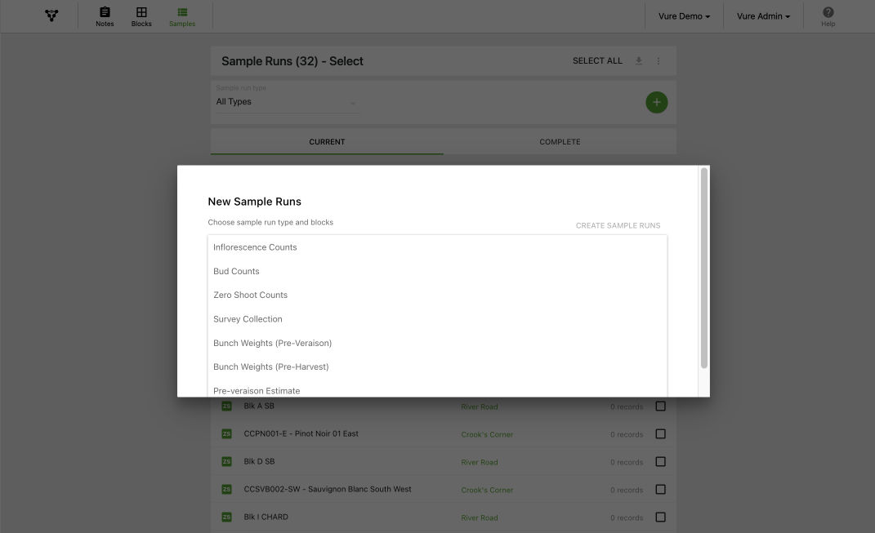
Task: Open the Help question mark icon
Action: pos(828,12)
